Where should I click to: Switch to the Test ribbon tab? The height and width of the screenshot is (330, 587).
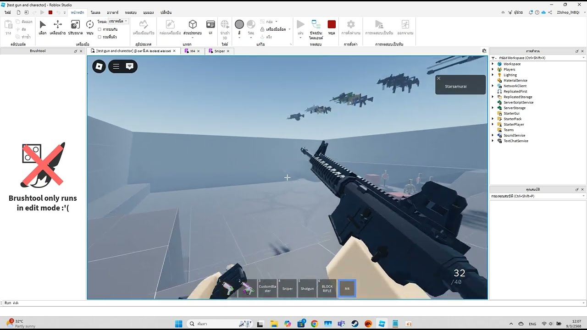click(131, 12)
